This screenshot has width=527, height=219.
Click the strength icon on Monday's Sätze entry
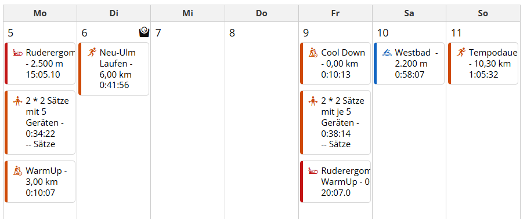pos(17,101)
